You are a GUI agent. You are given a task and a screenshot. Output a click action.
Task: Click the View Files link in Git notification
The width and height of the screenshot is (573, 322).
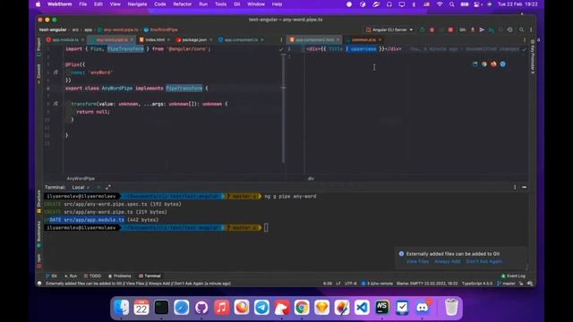click(x=417, y=261)
